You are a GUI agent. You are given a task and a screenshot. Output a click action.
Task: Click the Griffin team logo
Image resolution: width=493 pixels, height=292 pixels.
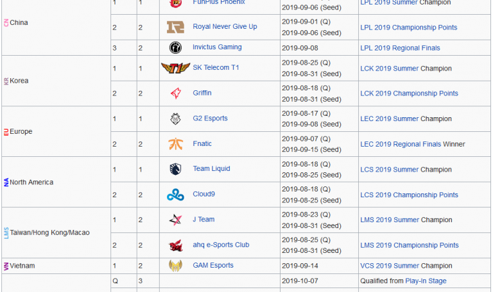[x=175, y=93]
